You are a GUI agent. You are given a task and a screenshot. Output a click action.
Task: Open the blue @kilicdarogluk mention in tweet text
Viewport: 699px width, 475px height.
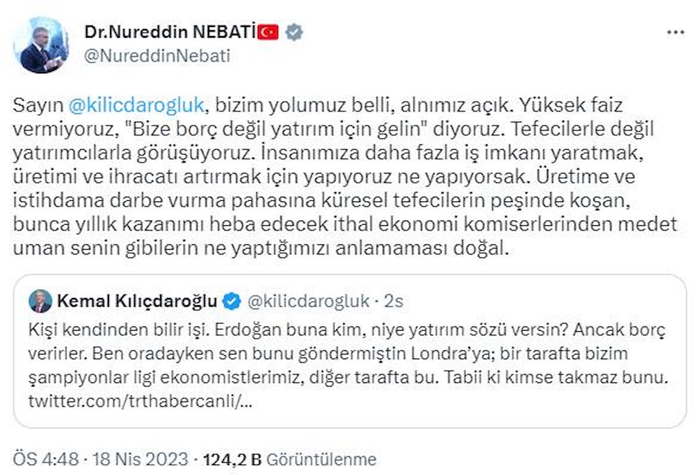tap(136, 105)
